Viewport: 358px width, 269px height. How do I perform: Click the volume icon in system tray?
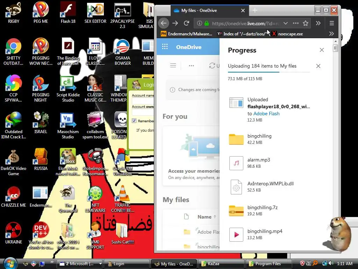coord(331,263)
